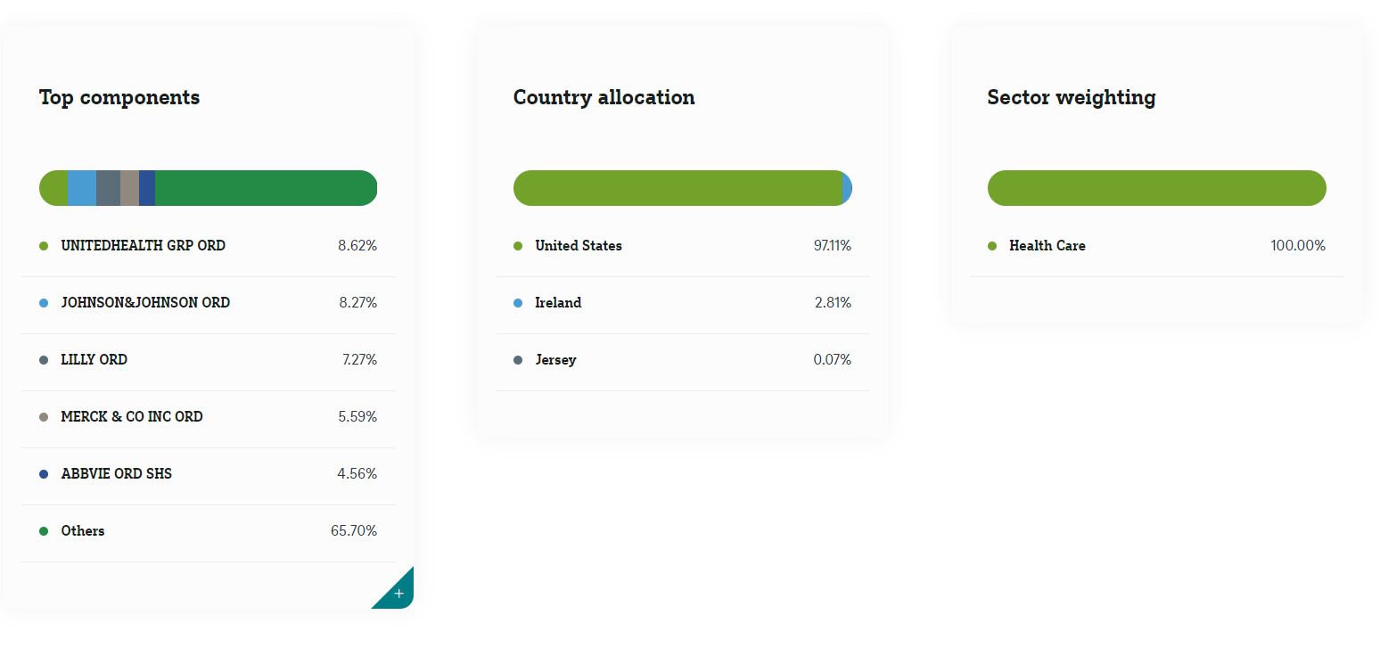Click the green dot beside Health Care
Image resolution: width=1380 pixels, height=656 pixels.
tap(992, 246)
